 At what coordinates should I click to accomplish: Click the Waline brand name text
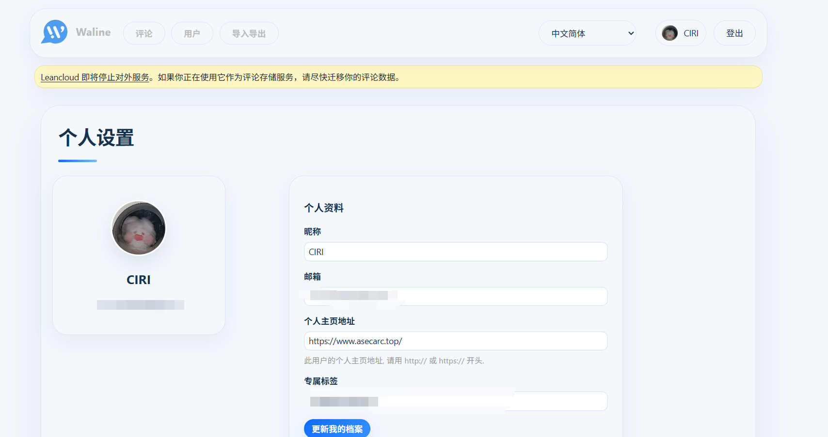pyautogui.click(x=94, y=32)
